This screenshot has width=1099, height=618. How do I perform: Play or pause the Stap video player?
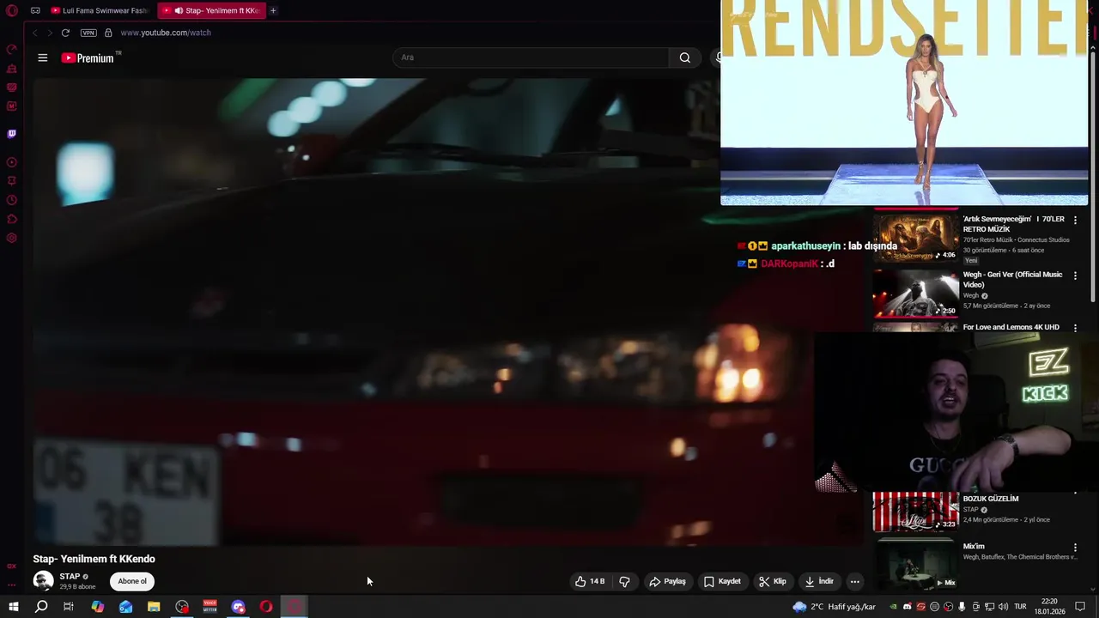coord(448,312)
